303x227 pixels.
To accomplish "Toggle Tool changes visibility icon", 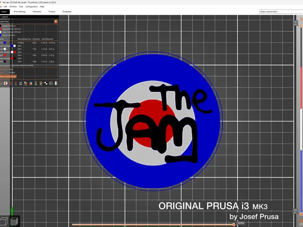I will click(x=26, y=83).
